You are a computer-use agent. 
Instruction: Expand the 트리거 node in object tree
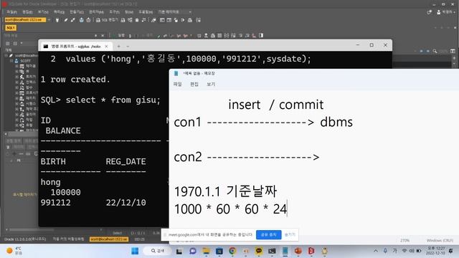click(16, 77)
